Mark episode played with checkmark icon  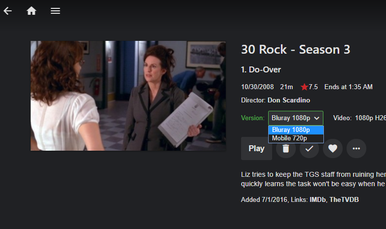click(x=309, y=149)
